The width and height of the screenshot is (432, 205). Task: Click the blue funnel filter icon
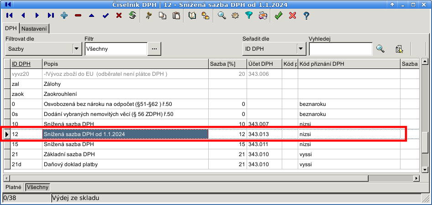(249, 16)
